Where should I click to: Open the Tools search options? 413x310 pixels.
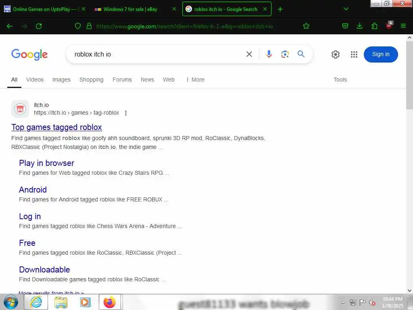click(x=340, y=80)
